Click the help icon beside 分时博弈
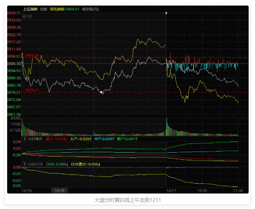 click(x=24, y=139)
